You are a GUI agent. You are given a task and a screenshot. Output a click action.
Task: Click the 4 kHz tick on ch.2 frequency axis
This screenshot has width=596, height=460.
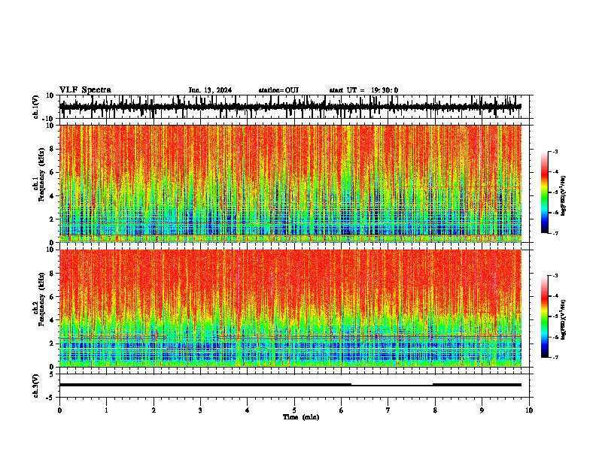(52, 320)
